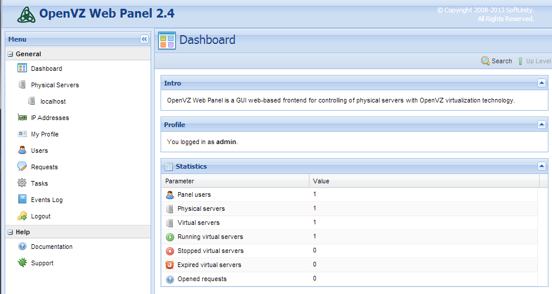This screenshot has height=294, width=552.
Task: Select the Expired virtual servers row
Action: (x=349, y=265)
